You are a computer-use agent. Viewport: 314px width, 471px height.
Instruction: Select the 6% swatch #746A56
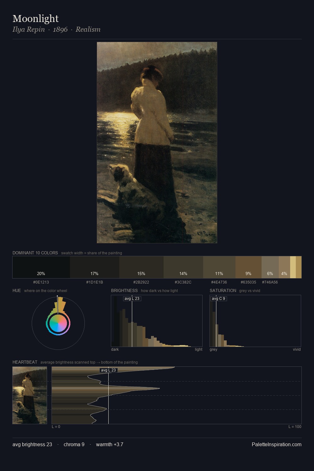tap(270, 267)
